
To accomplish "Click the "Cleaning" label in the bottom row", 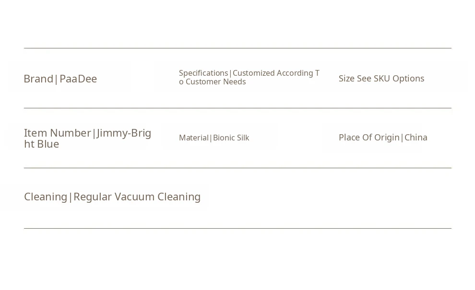I will (x=46, y=197).
